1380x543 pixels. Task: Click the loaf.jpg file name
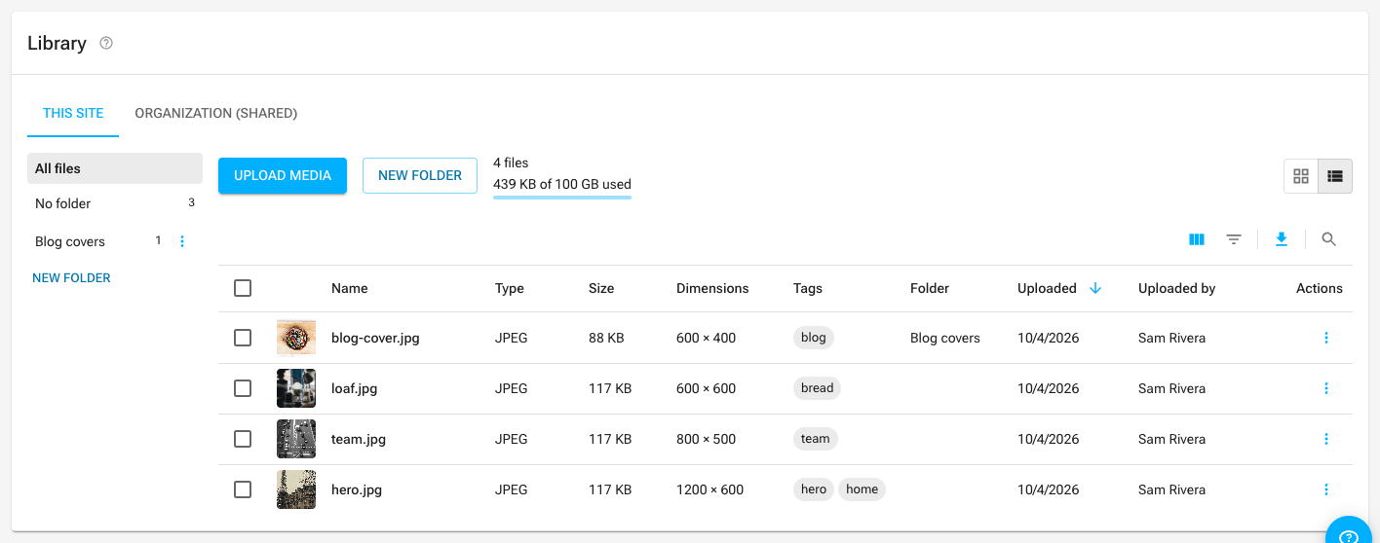click(x=355, y=388)
